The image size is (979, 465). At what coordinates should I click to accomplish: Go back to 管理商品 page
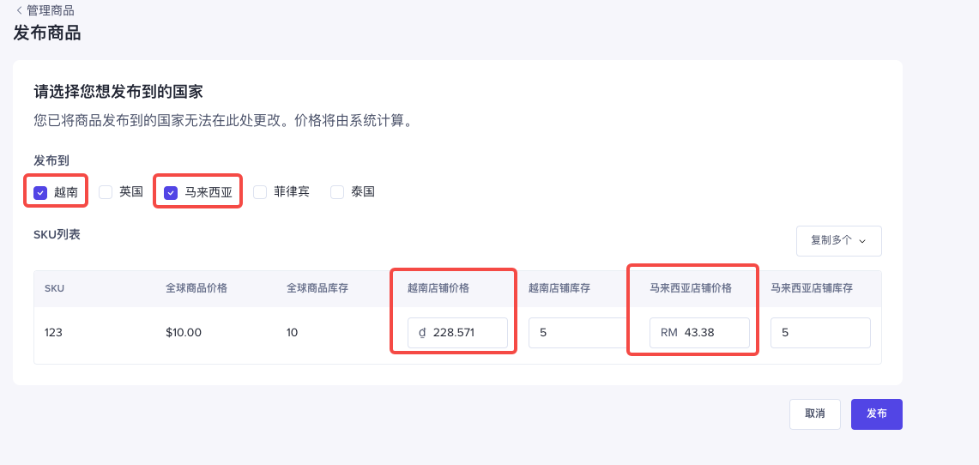(x=50, y=10)
